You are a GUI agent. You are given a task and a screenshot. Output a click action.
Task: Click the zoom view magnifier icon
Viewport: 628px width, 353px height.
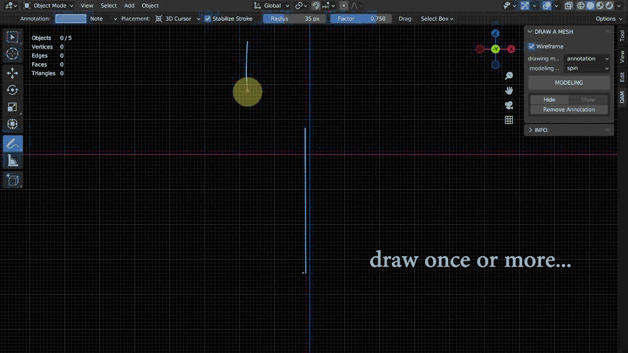(509, 76)
